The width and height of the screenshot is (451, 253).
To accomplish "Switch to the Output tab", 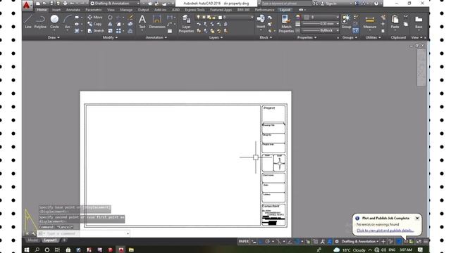I will (143, 10).
